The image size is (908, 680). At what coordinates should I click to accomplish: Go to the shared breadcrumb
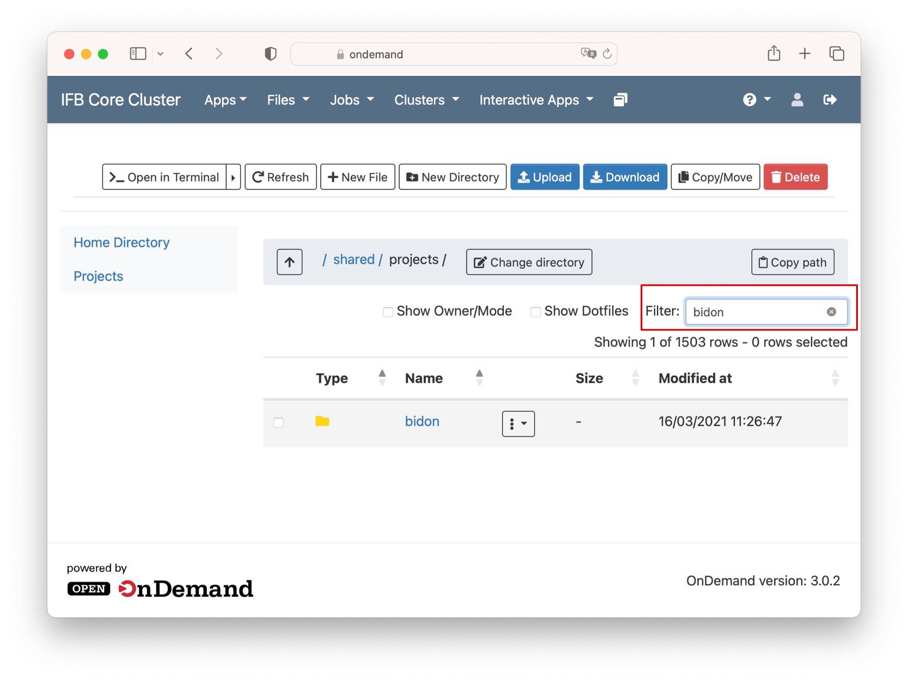pyautogui.click(x=354, y=260)
